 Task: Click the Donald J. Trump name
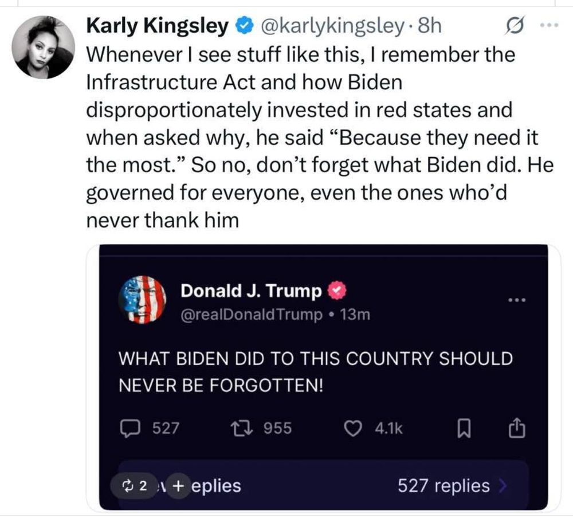251,291
